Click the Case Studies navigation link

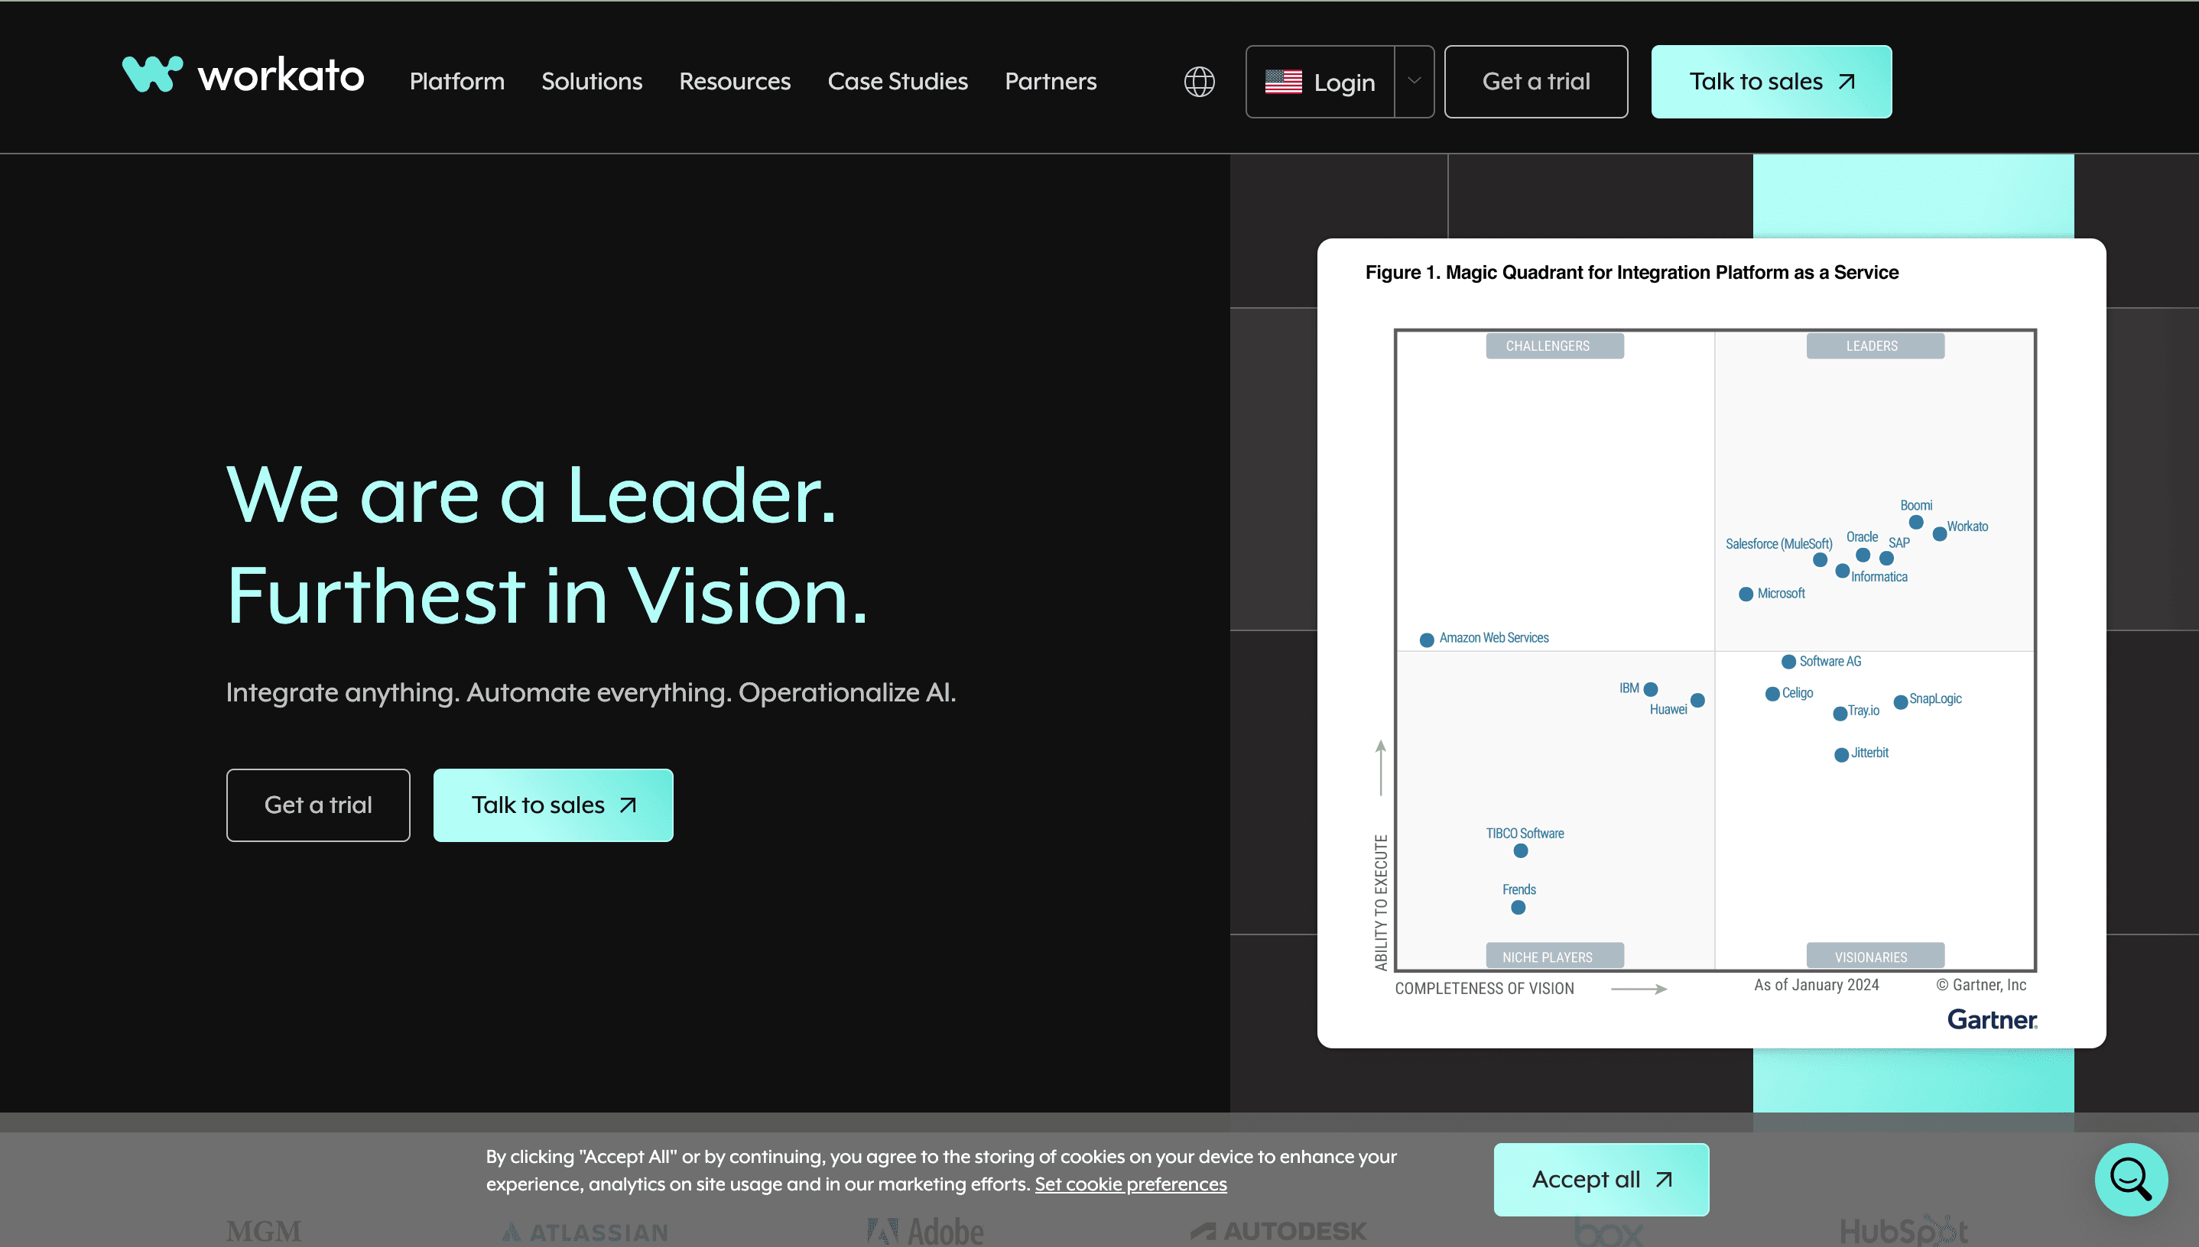898,82
